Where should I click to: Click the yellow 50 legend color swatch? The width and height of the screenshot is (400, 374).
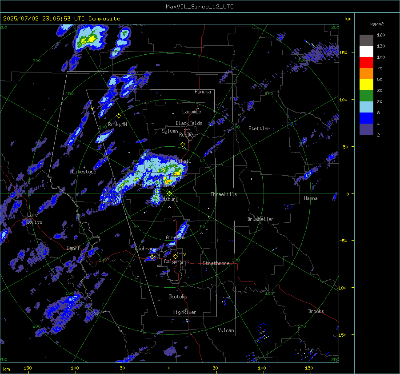point(366,85)
